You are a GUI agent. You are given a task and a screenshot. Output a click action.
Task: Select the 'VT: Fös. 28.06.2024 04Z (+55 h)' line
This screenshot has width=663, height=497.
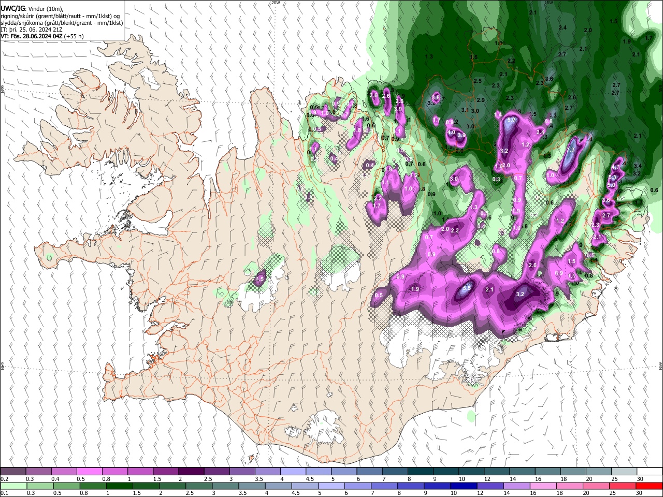42,36
